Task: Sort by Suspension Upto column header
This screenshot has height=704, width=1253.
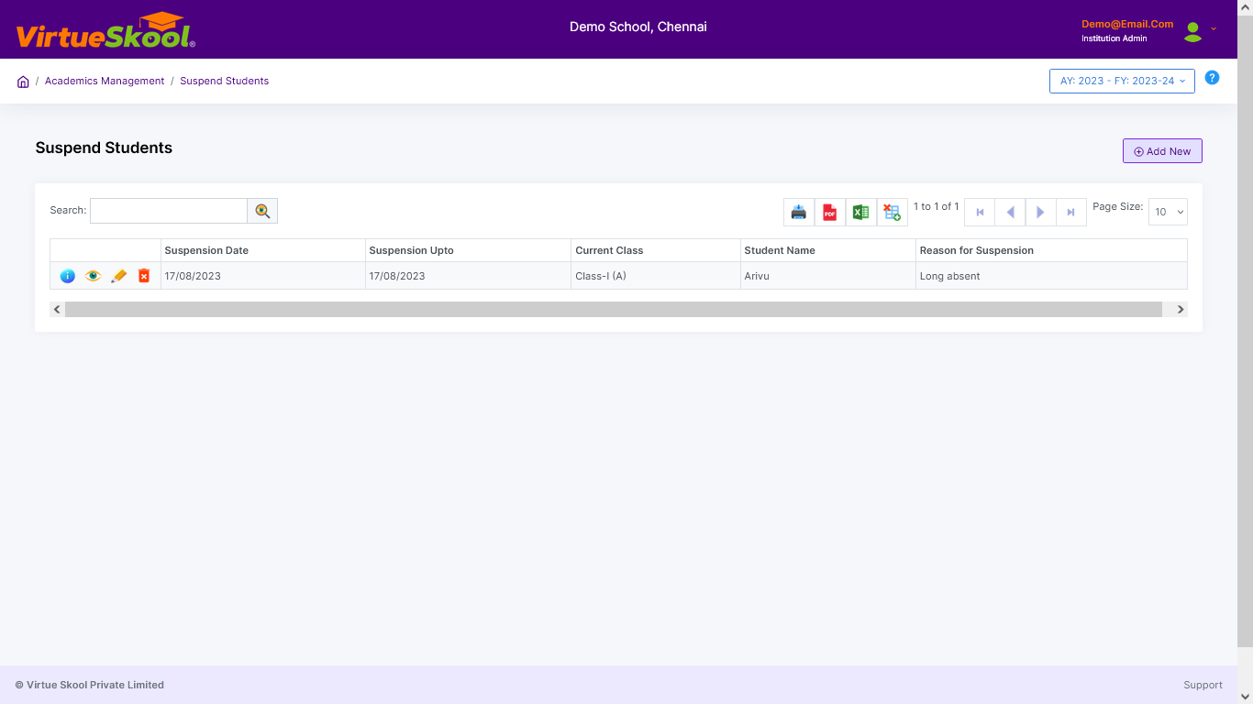Action: click(x=468, y=250)
